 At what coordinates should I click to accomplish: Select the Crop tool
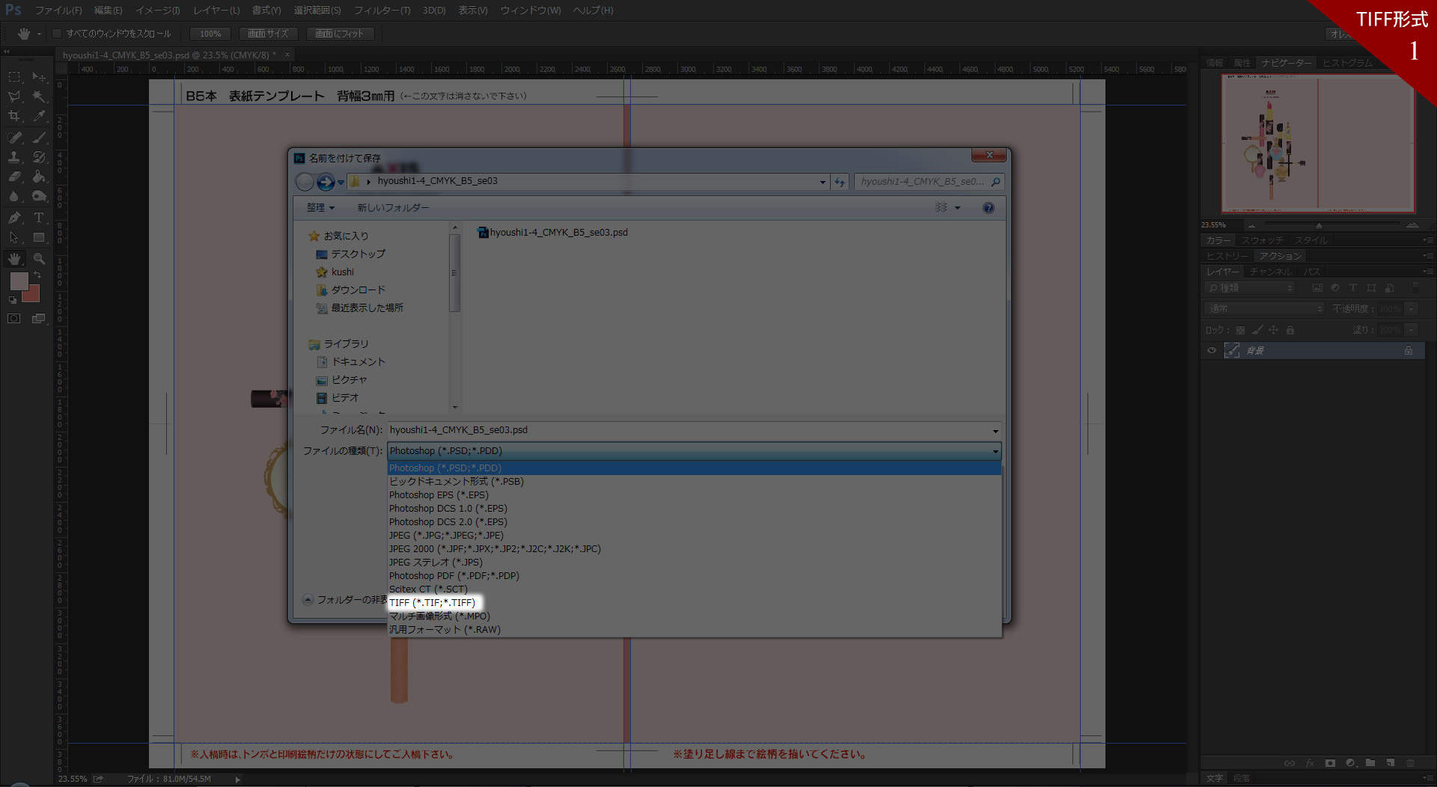14,116
